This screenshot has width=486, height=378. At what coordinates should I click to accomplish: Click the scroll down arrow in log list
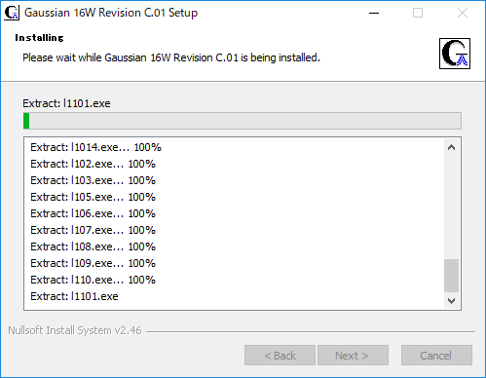pos(451,301)
